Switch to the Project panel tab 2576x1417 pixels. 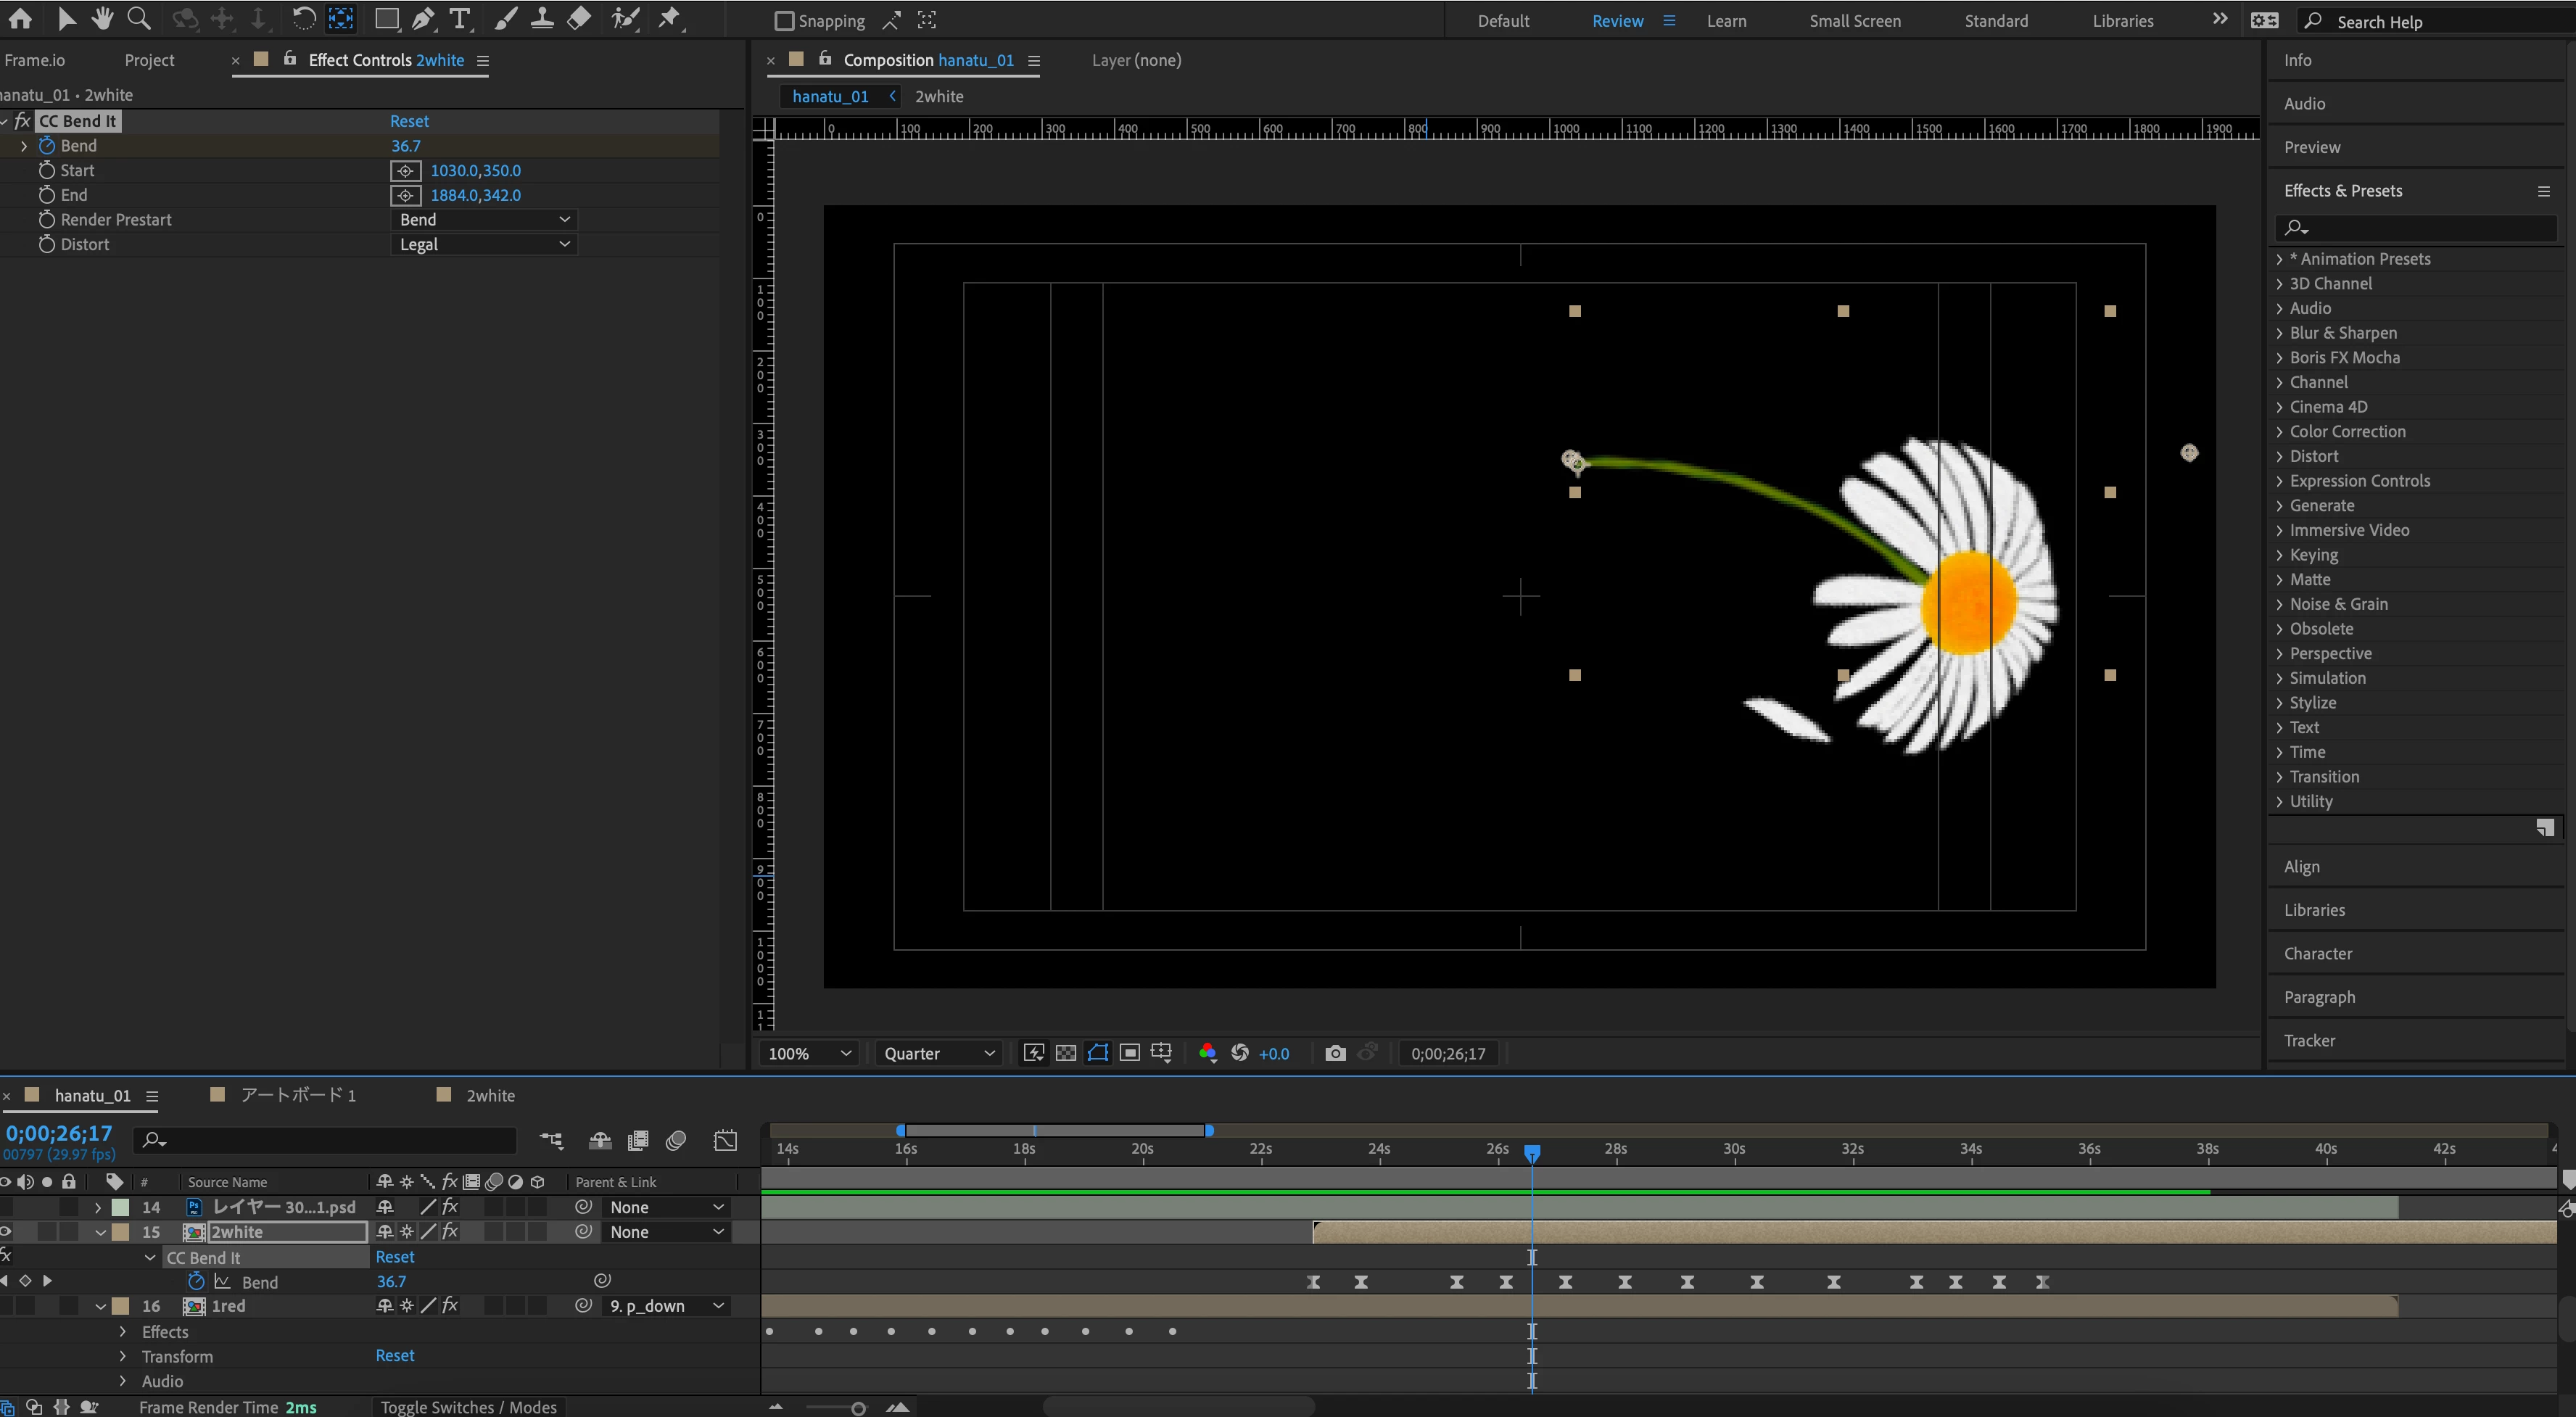click(149, 60)
